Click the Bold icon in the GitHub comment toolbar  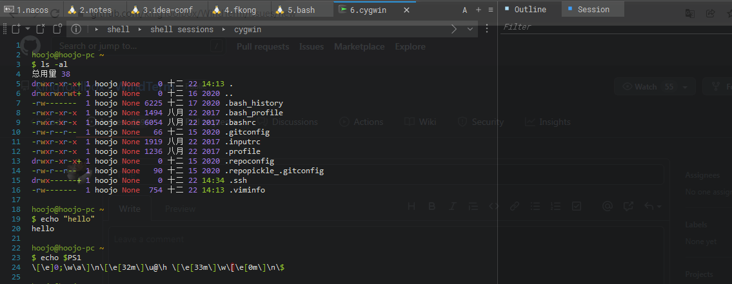coord(432,206)
